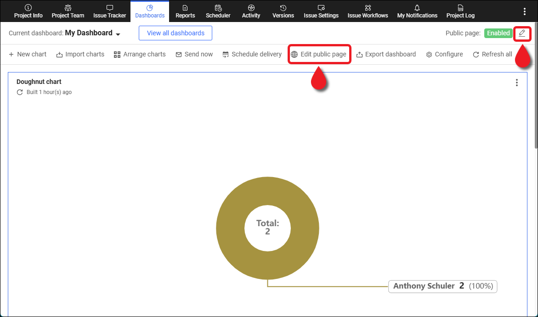Click Edit public page
The image size is (538, 317).
[319, 54]
